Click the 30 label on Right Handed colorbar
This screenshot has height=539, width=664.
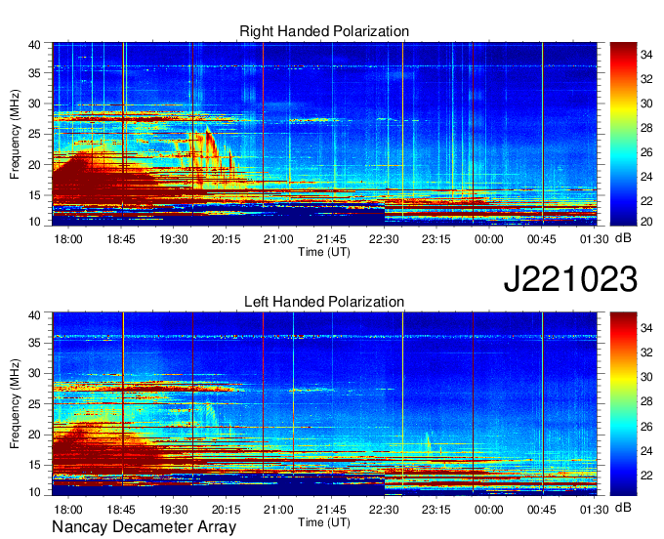pos(646,104)
